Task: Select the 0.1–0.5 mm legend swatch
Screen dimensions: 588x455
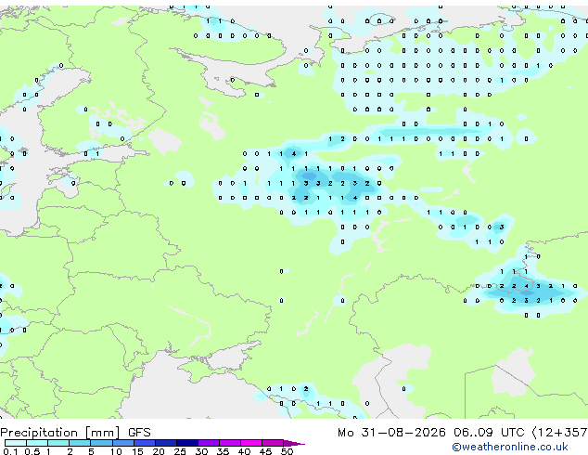Action: 16,443
